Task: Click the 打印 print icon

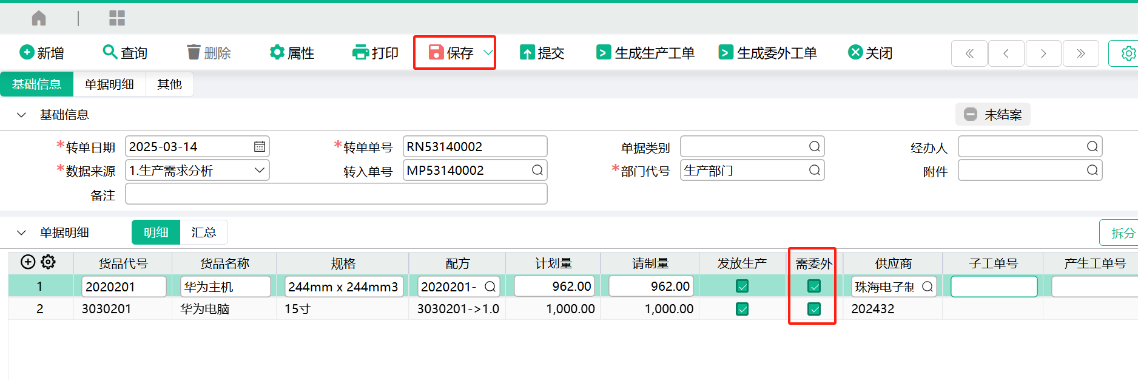Action: click(360, 53)
